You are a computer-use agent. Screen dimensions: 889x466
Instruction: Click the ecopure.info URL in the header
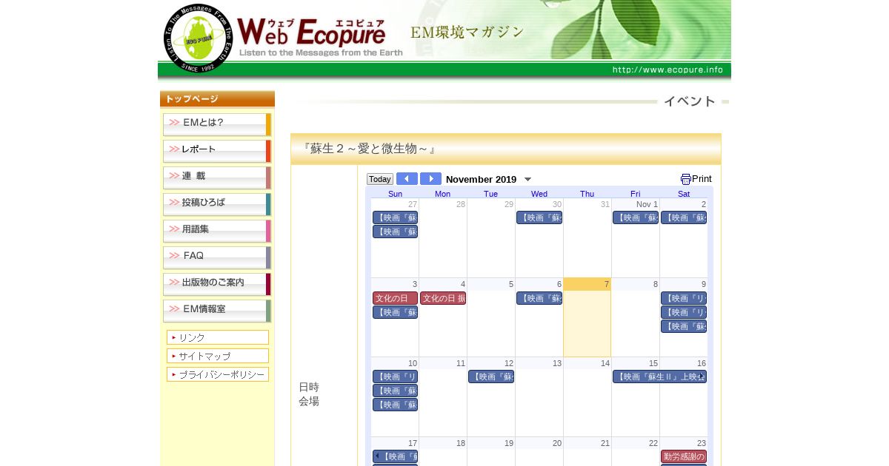667,70
